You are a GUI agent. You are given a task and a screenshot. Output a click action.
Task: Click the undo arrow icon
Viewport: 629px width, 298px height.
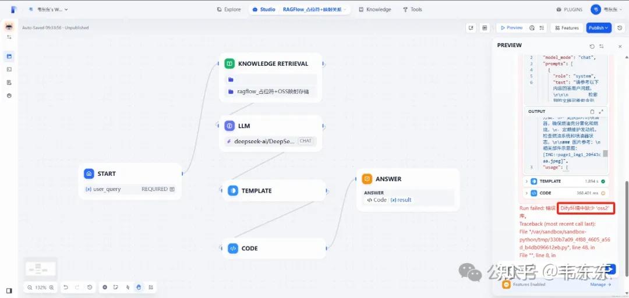(x=66, y=287)
